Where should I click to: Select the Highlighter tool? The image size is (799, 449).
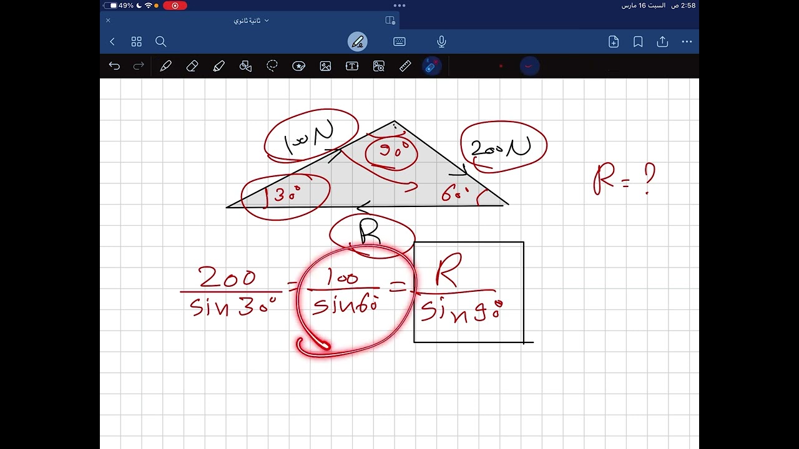pos(218,65)
